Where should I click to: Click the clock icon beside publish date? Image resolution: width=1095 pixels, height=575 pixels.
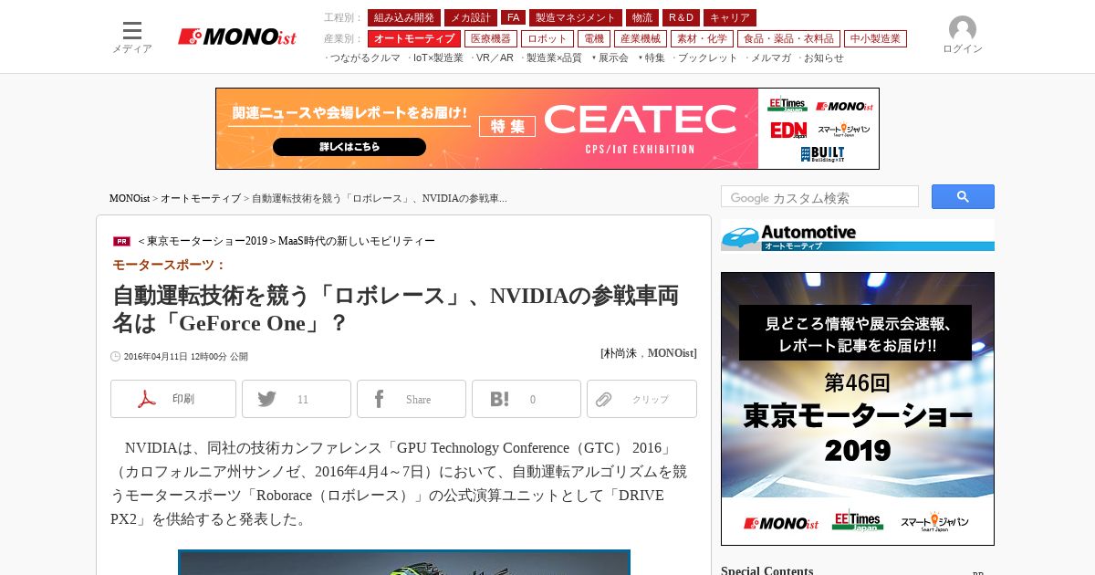click(x=116, y=357)
